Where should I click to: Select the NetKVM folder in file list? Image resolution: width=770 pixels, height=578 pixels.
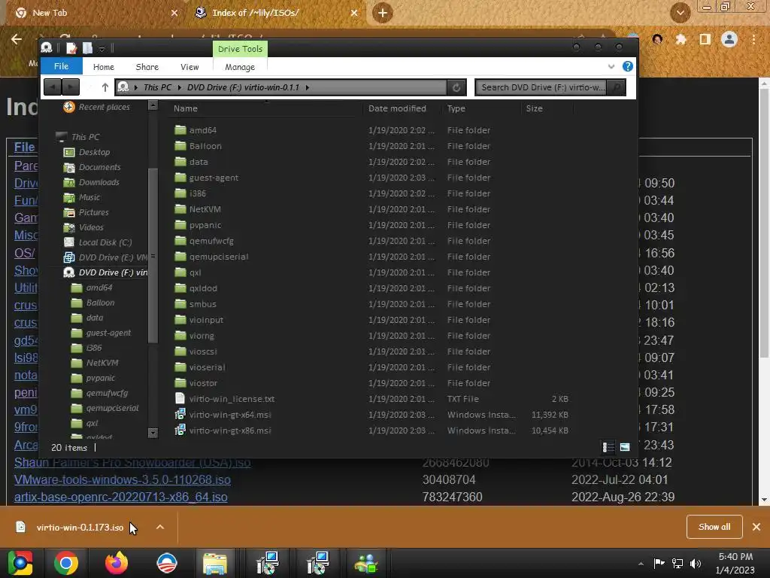point(205,209)
